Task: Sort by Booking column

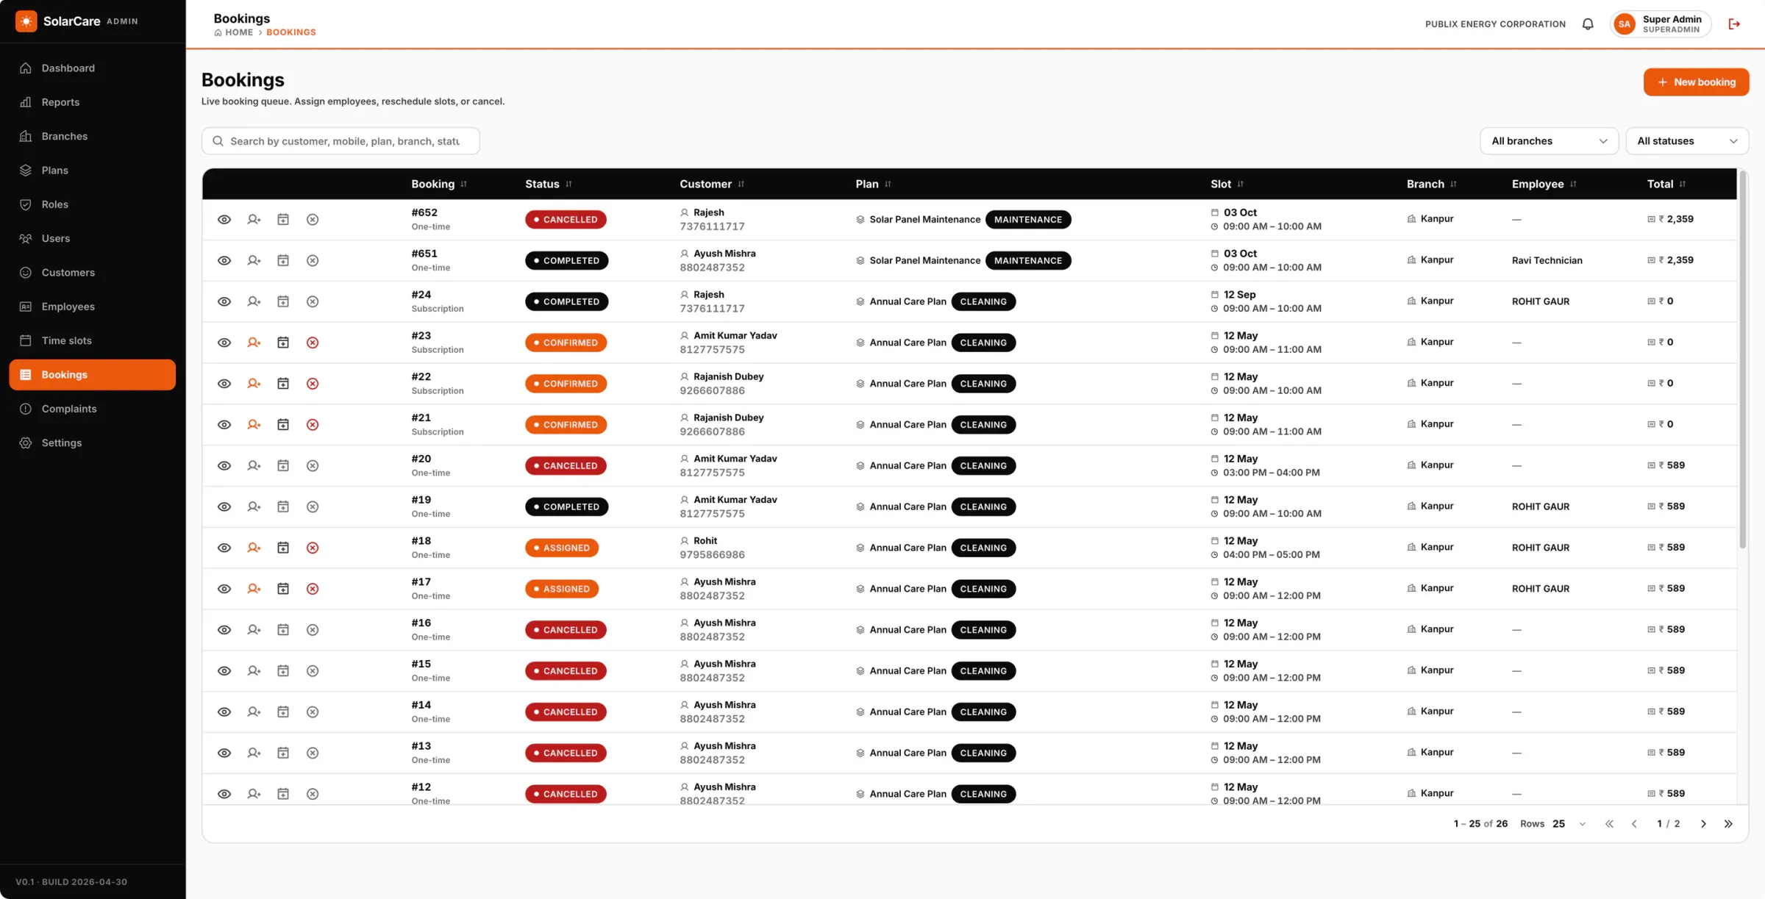Action: pyautogui.click(x=439, y=184)
